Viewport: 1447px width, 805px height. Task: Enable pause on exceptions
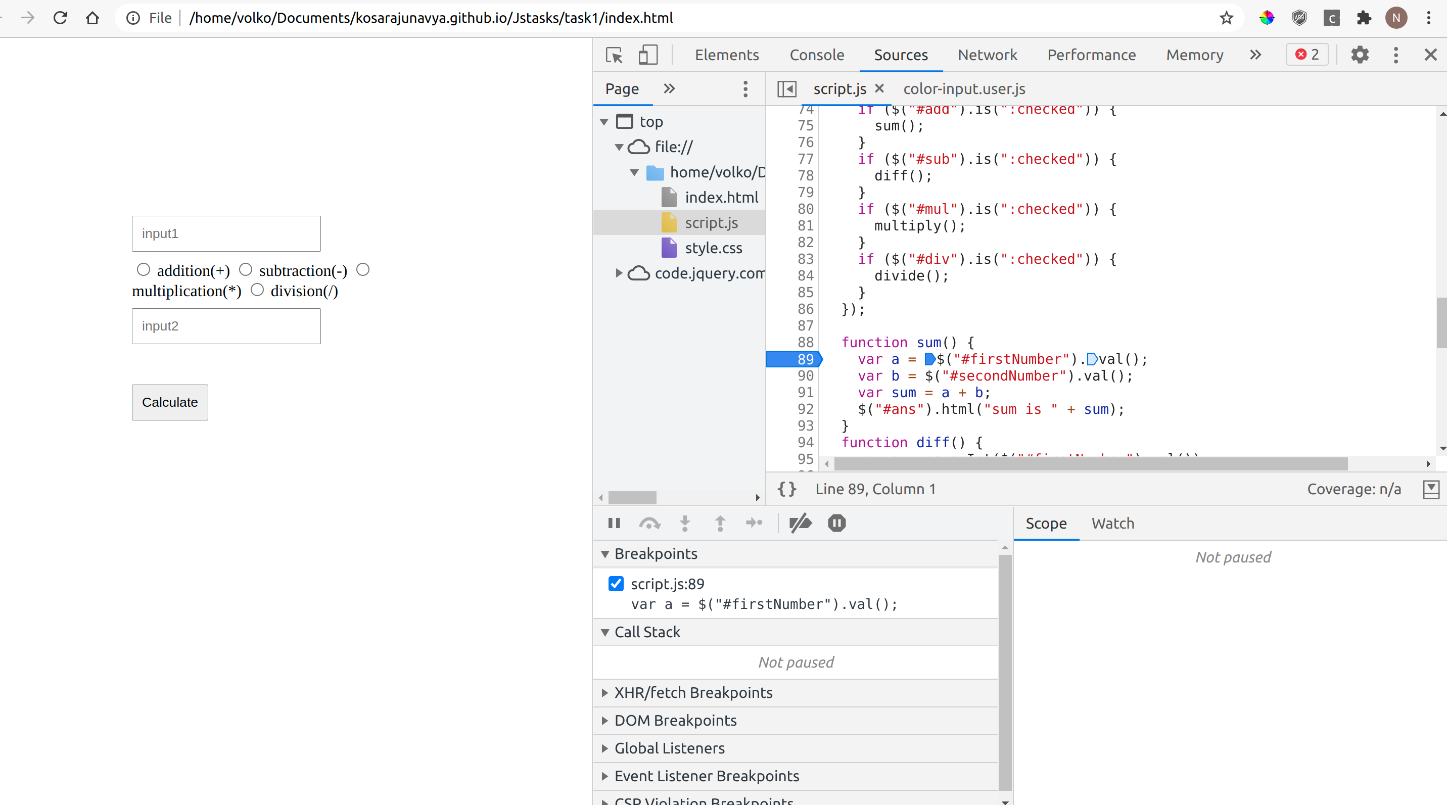click(x=836, y=523)
